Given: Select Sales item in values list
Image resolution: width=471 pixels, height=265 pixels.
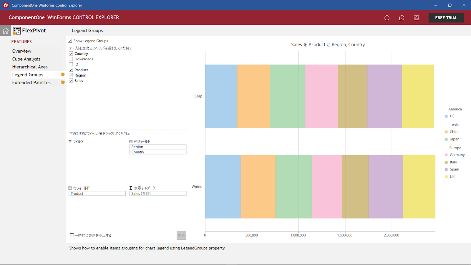Looking at the screenshot, I should pos(158,193).
